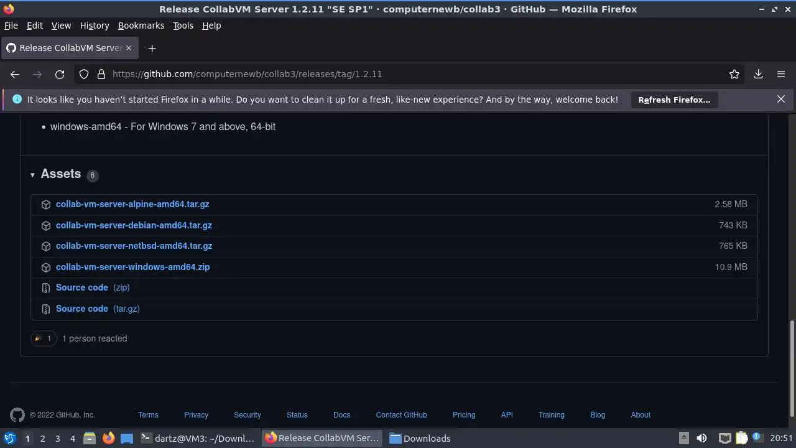Download collab-vm-server-debian-amd64.tar.gz

tap(134, 225)
